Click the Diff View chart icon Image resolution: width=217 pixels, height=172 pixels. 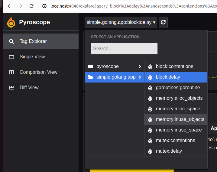(x=11, y=88)
